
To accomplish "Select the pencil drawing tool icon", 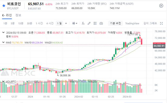I will pos(89,23).
